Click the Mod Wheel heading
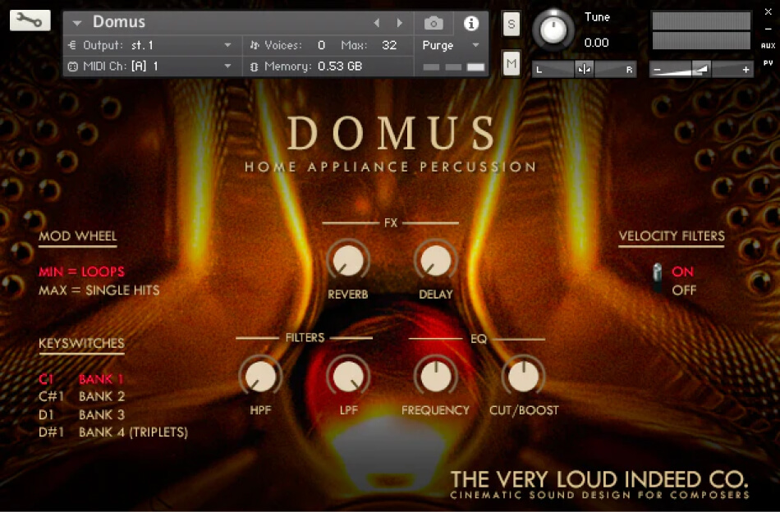The image size is (780, 512). click(78, 236)
